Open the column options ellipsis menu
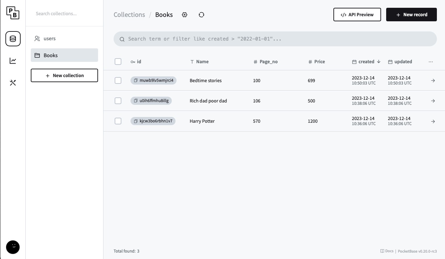445x259 pixels. coord(431,62)
